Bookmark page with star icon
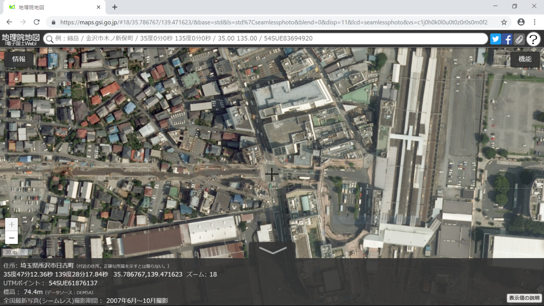Screen dimensions: 544x306 (x=504, y=22)
